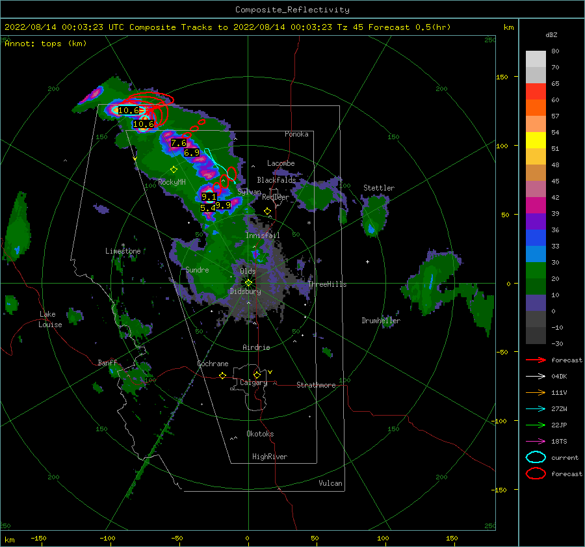Click the Cochrane label
This screenshot has width=585, height=547.
[x=213, y=364]
